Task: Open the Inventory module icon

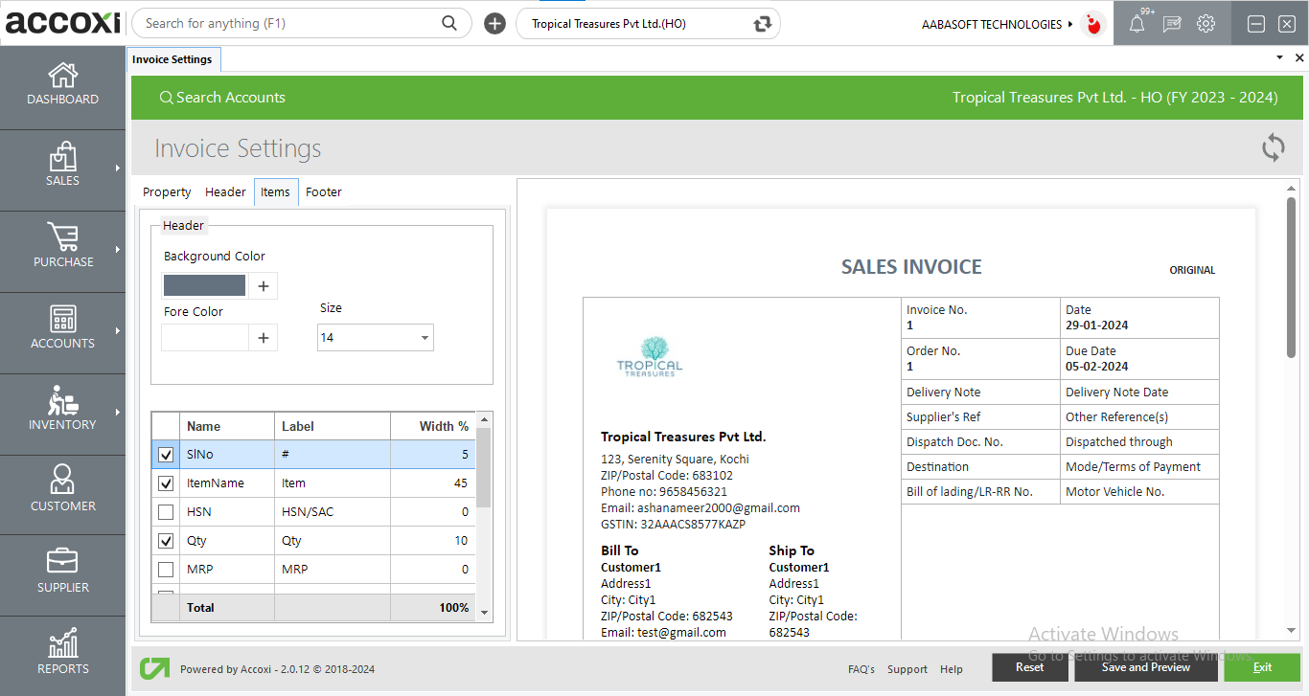Action: pos(62,401)
